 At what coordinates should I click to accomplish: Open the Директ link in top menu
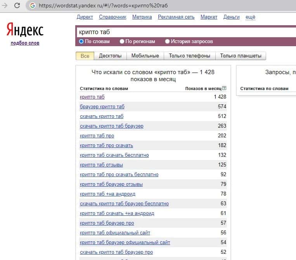pos(85,17)
